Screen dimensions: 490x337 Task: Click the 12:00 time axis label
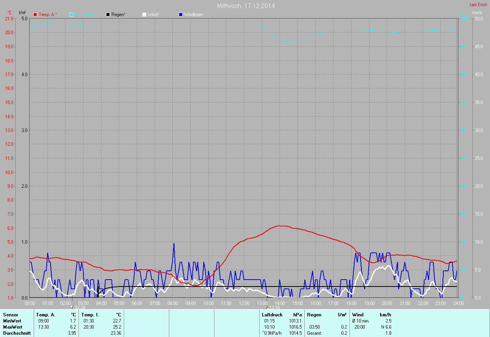click(x=244, y=303)
